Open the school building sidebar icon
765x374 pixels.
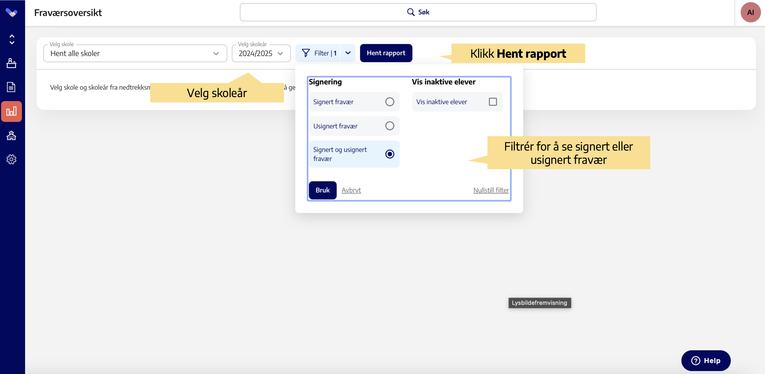click(11, 136)
